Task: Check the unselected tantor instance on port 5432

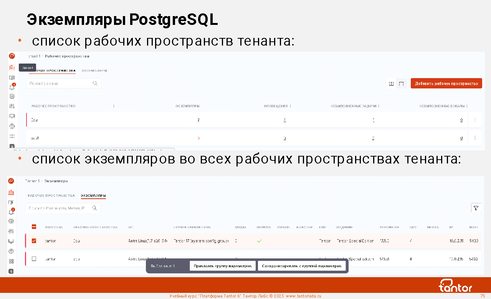Action: pos(34,259)
